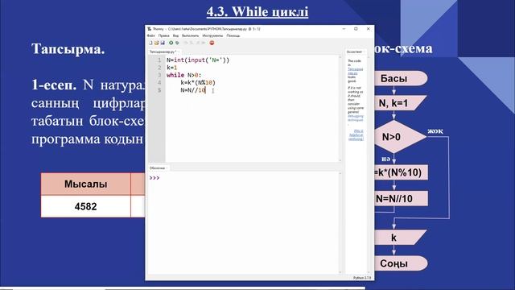This screenshot has height=290, width=515.
Task: Click the Мысалы table header on slide
Action: point(86,184)
